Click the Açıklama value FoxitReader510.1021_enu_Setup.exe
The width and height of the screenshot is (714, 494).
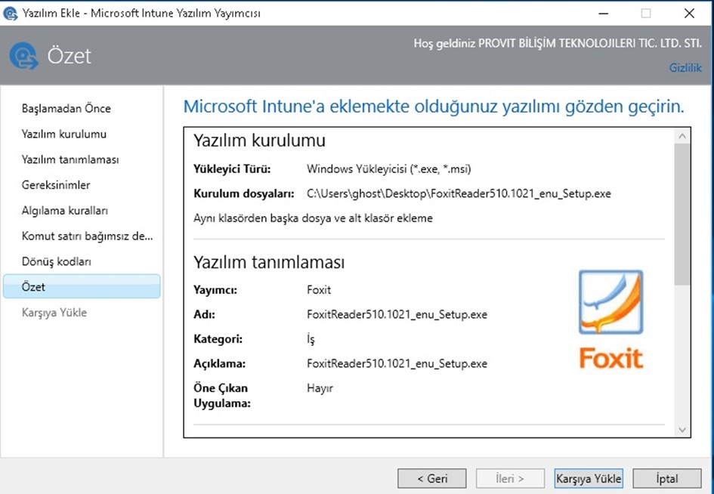tap(397, 364)
